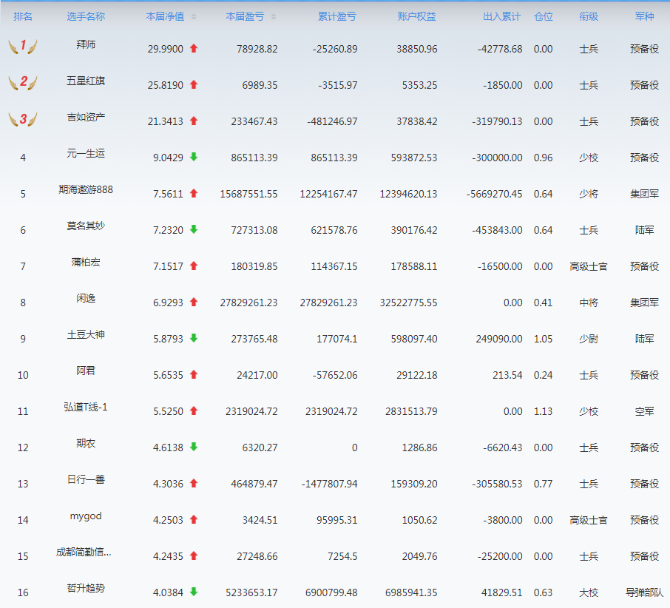Select deposit total 249090.00
Screen dimensions: 670x608
click(499, 340)
